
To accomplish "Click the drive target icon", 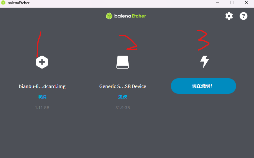I will pyautogui.click(x=123, y=62).
